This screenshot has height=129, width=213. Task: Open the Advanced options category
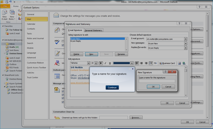click(x=36, y=57)
